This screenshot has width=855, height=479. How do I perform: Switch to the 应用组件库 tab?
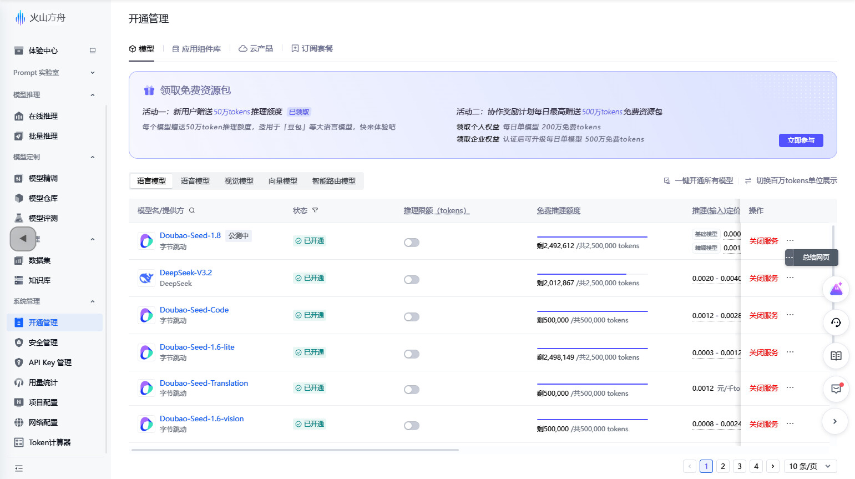tap(196, 49)
